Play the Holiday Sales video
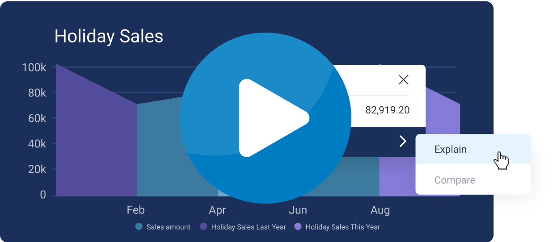 266,118
